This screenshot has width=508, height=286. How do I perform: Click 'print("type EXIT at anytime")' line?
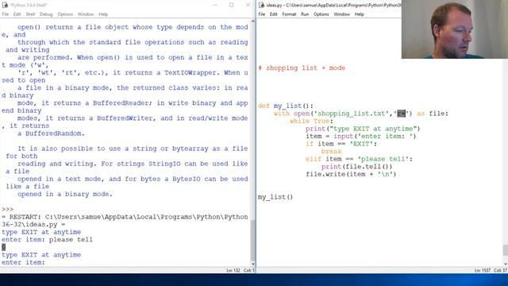tap(363, 129)
